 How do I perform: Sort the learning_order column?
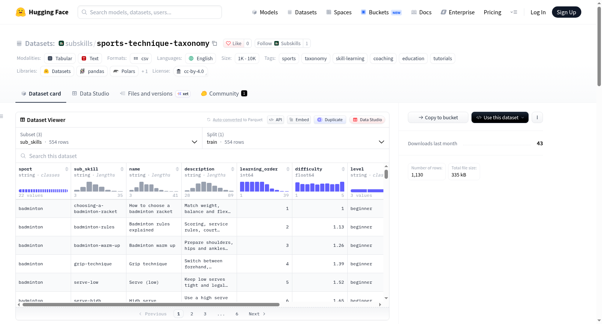coord(288,169)
